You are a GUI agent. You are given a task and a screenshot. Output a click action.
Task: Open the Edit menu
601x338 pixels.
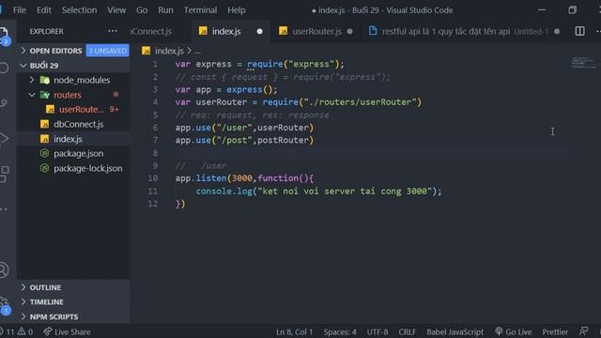(x=44, y=10)
